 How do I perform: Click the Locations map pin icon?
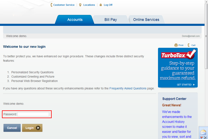click(80, 5)
